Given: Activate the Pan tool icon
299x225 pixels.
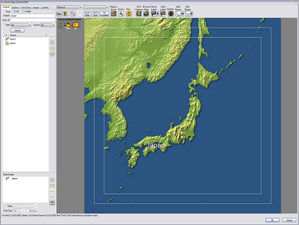Looking at the screenshot, I should [x=129, y=14].
